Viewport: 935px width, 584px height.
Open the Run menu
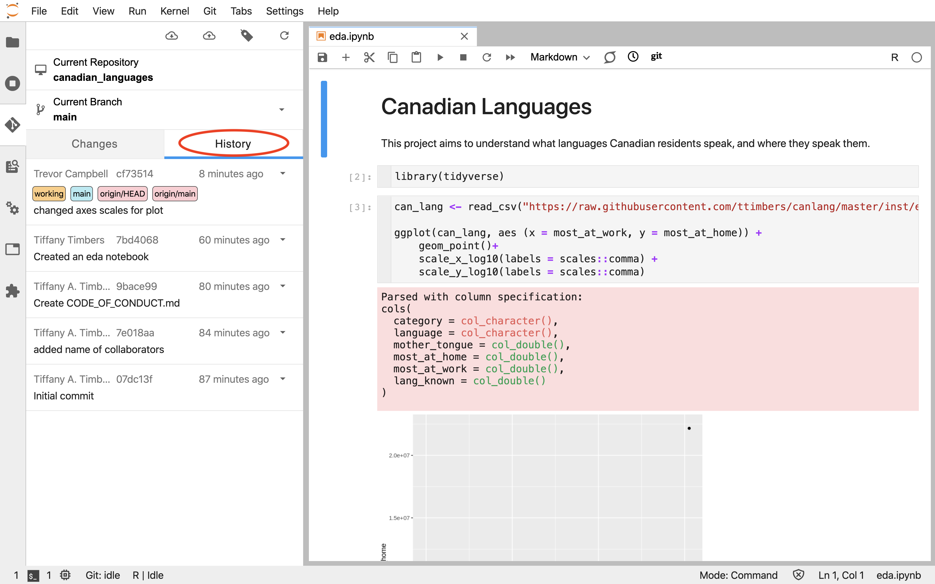tap(137, 11)
